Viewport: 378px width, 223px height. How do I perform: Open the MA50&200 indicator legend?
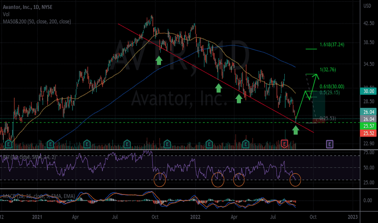[37, 22]
